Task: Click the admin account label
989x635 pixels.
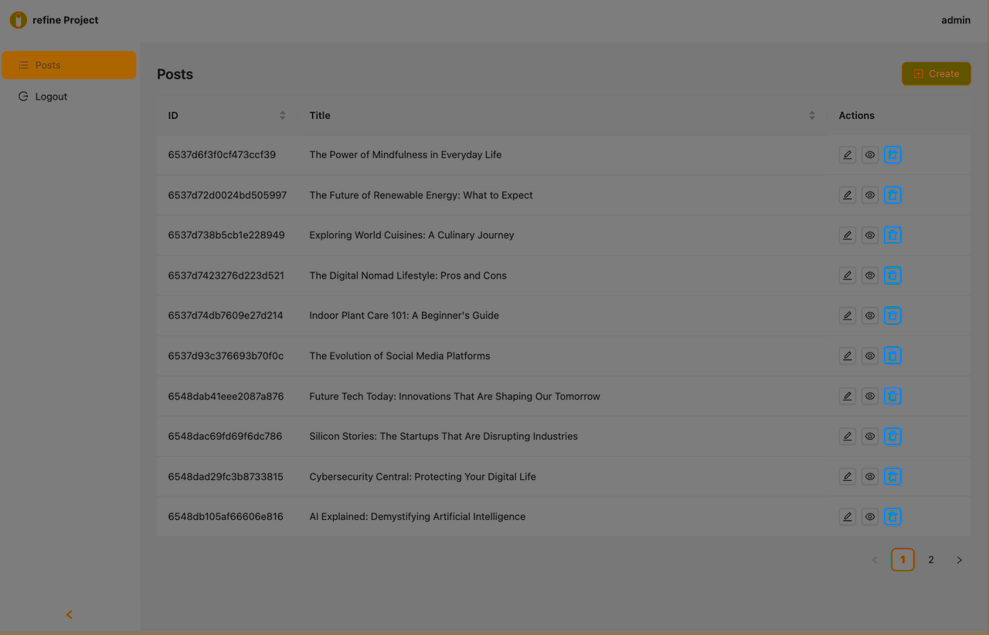Action: pos(956,20)
